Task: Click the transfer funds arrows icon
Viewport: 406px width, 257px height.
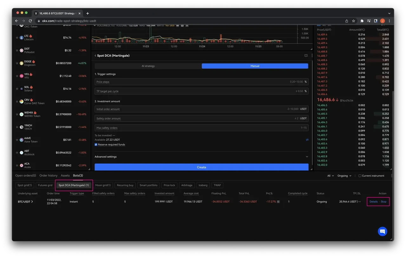Action: click(307, 140)
